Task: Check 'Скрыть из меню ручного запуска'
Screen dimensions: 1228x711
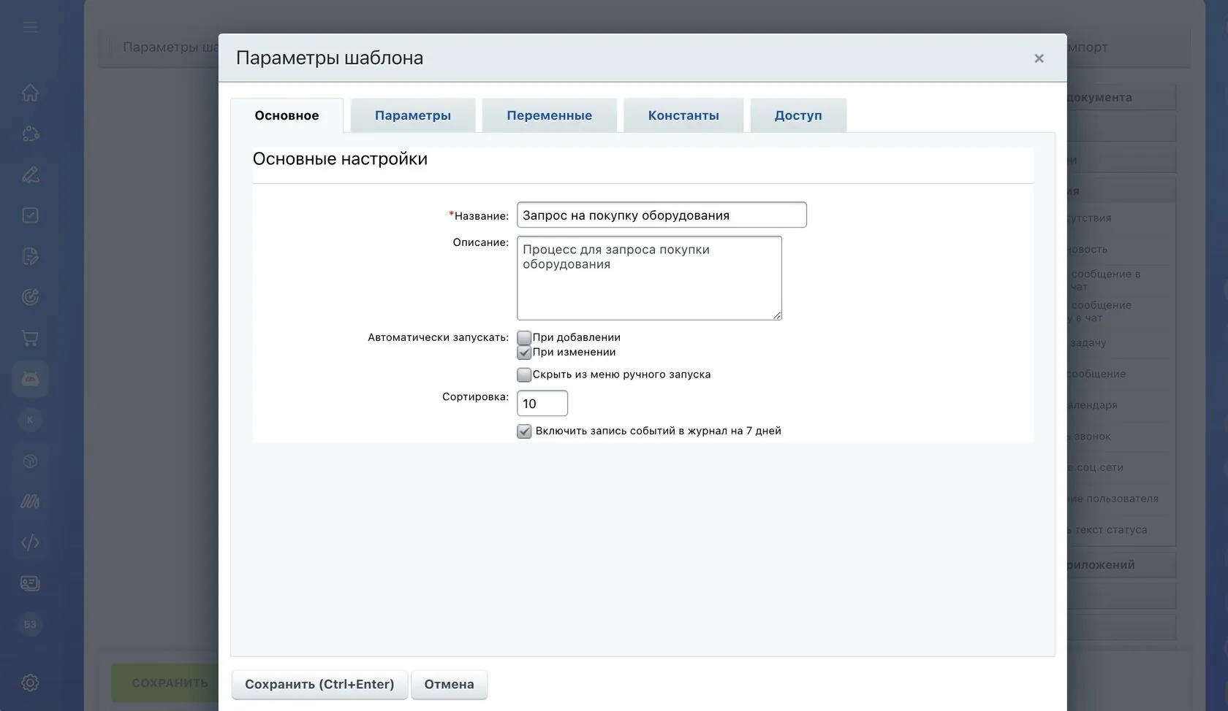Action: pyautogui.click(x=524, y=375)
